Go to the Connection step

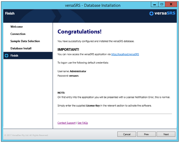(18, 34)
